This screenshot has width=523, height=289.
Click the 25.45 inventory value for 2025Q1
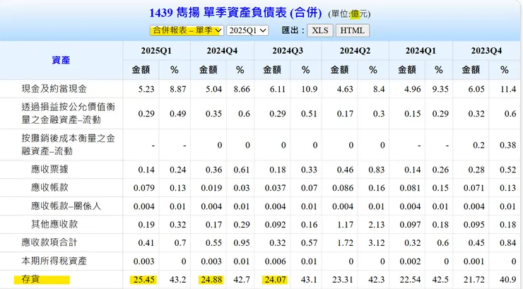click(143, 279)
